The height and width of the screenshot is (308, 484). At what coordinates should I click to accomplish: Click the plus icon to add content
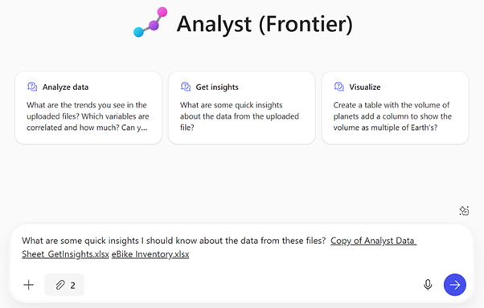coord(28,285)
